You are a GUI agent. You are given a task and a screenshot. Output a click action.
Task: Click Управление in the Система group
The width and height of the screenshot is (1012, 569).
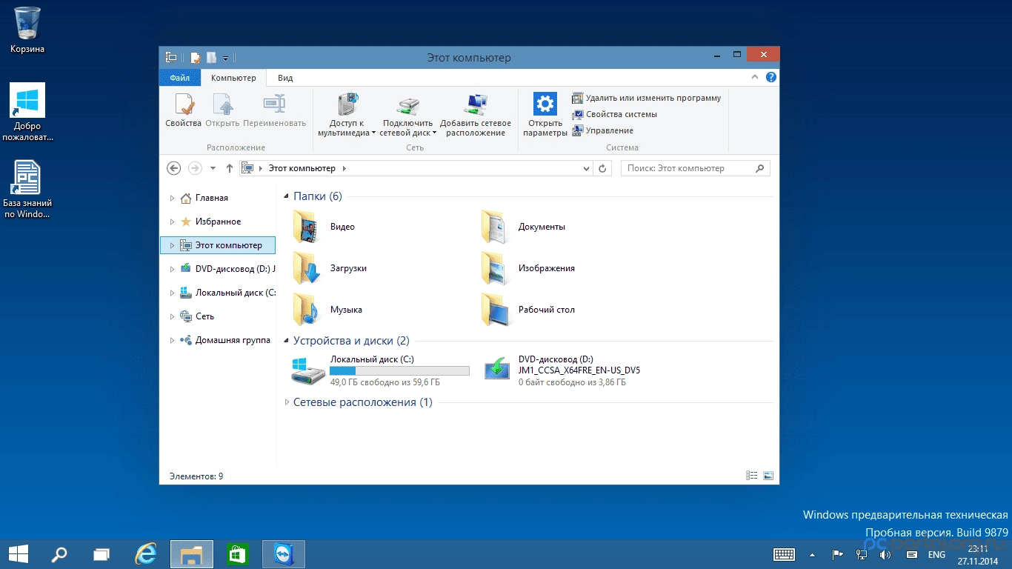pyautogui.click(x=602, y=130)
